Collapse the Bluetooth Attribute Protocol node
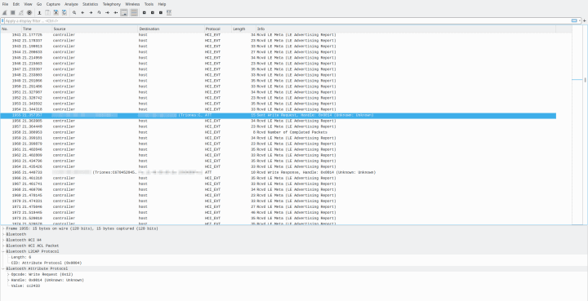 pos(3,269)
